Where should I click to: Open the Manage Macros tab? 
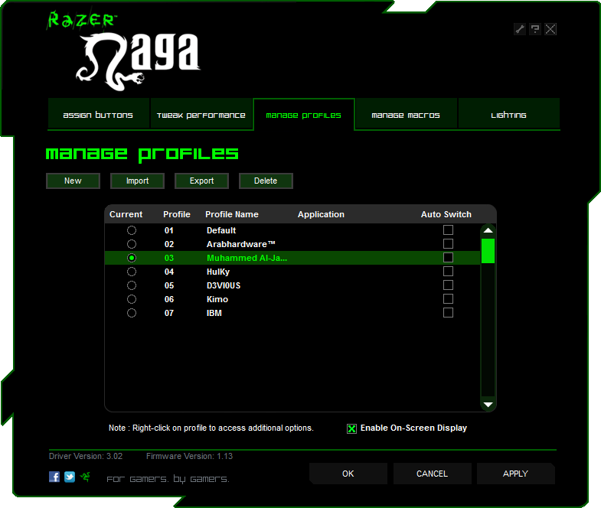click(406, 114)
